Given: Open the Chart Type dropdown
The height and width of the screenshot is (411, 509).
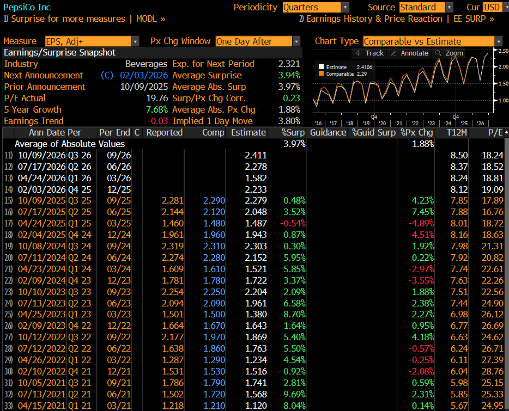Looking at the screenshot, I should [x=433, y=41].
